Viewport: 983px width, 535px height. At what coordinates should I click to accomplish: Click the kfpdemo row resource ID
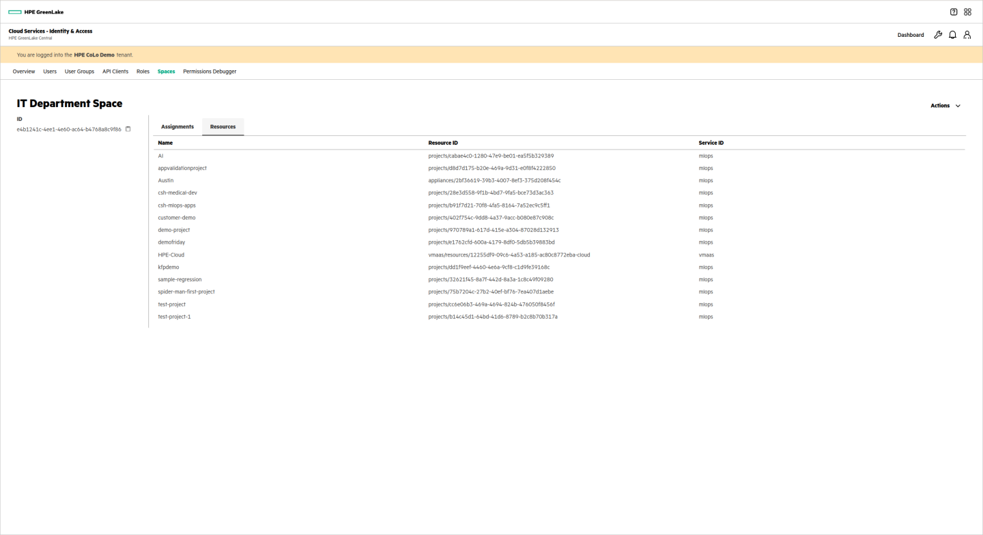[x=489, y=267]
